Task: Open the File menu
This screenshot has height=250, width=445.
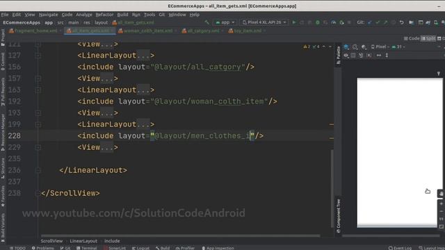Action: click(5, 15)
